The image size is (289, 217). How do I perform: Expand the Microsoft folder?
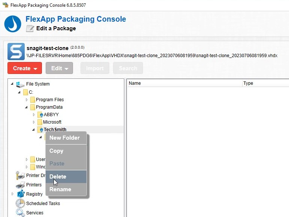34,122
